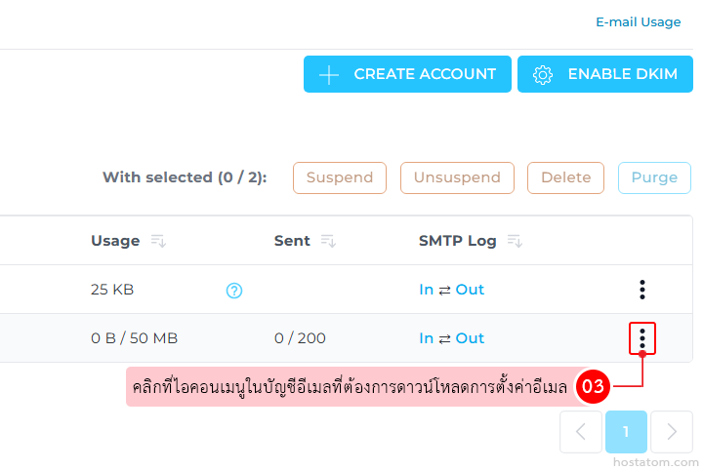
Task: Sort by SMTP Log column icon
Action: click(515, 241)
